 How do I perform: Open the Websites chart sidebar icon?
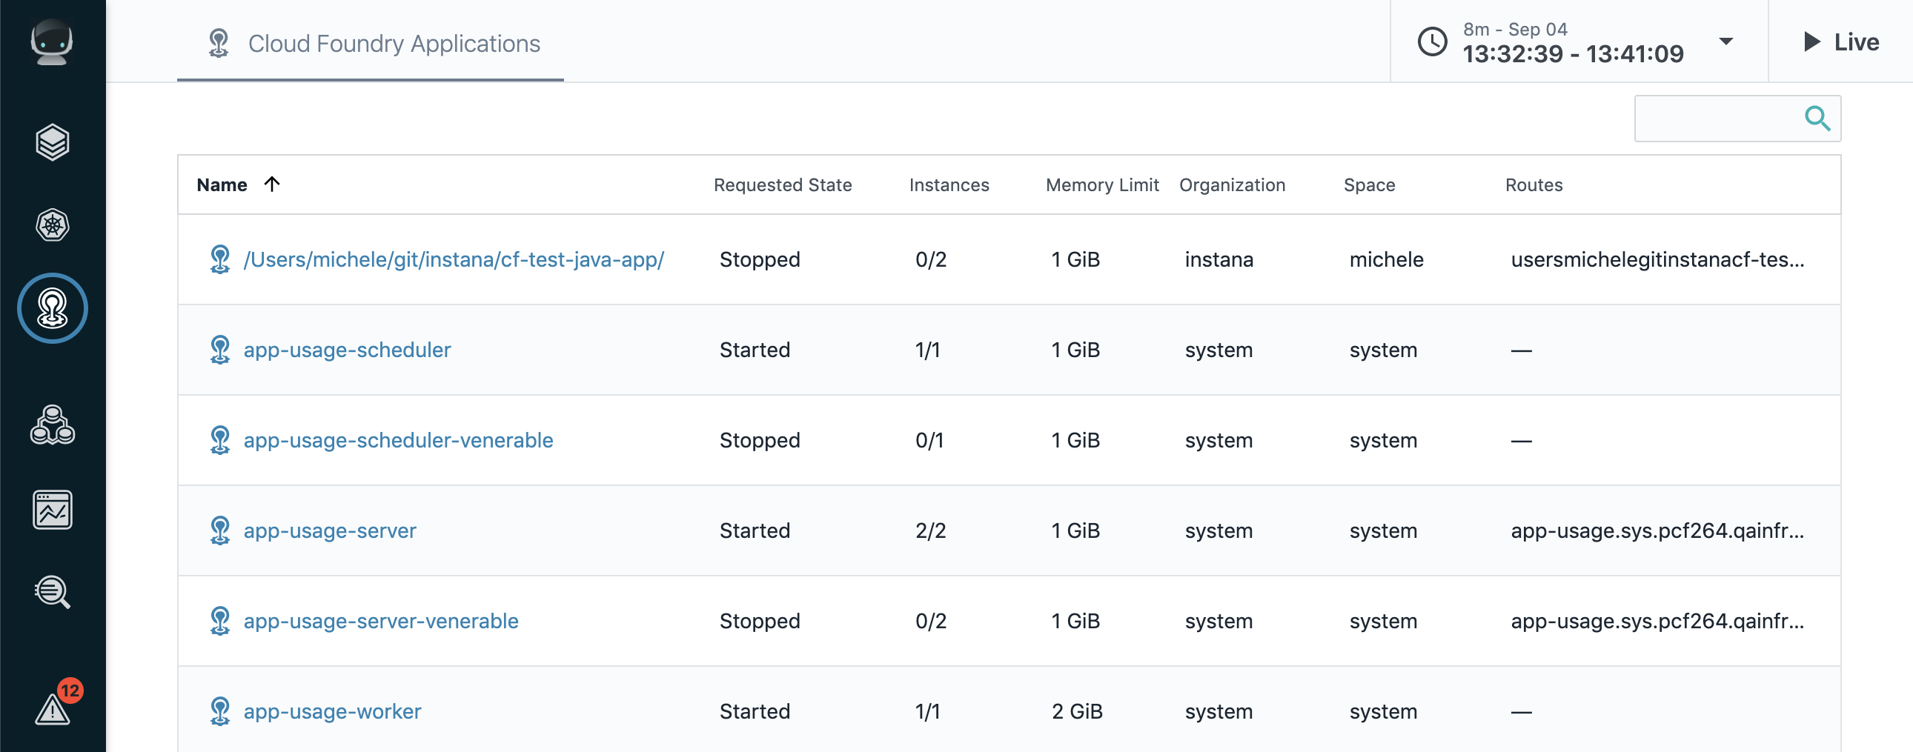click(x=52, y=510)
